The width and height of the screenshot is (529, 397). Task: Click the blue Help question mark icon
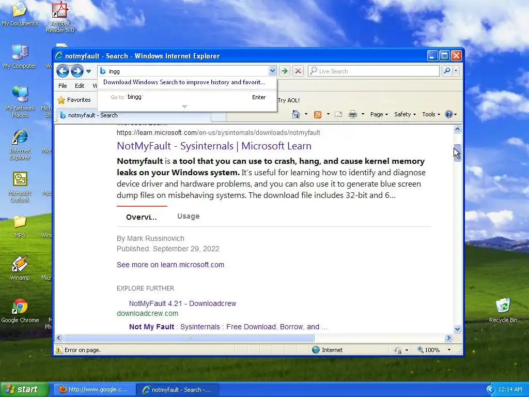pyautogui.click(x=449, y=114)
